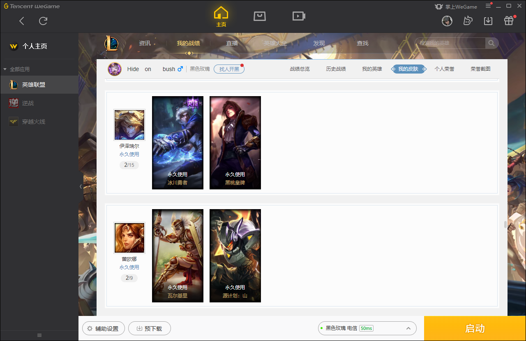Go back with the left arrow icon
This screenshot has width=526, height=341.
coord(22,21)
